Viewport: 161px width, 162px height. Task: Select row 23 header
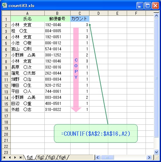[x=6, y=152]
